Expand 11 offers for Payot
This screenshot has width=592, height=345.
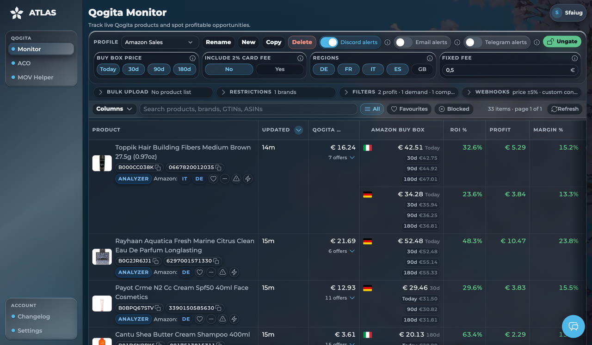340,298
